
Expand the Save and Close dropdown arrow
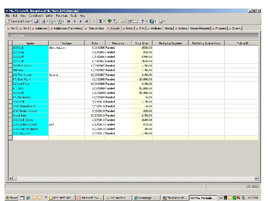point(31,21)
